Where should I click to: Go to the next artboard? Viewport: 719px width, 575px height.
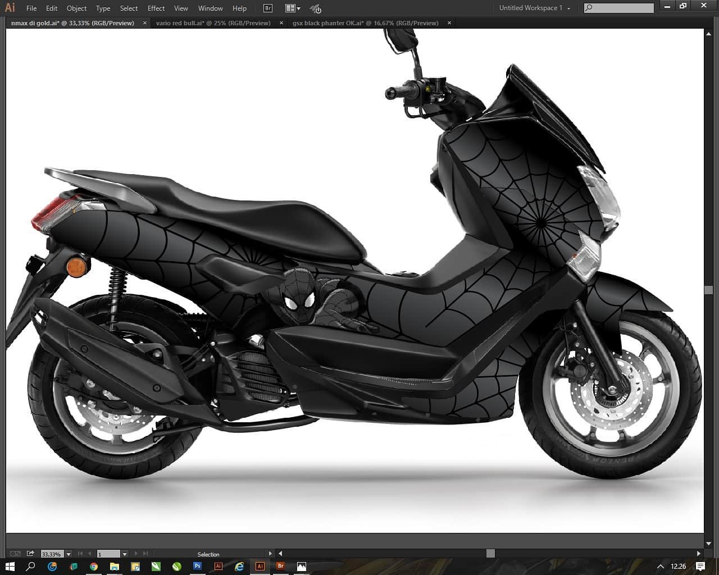pos(136,554)
